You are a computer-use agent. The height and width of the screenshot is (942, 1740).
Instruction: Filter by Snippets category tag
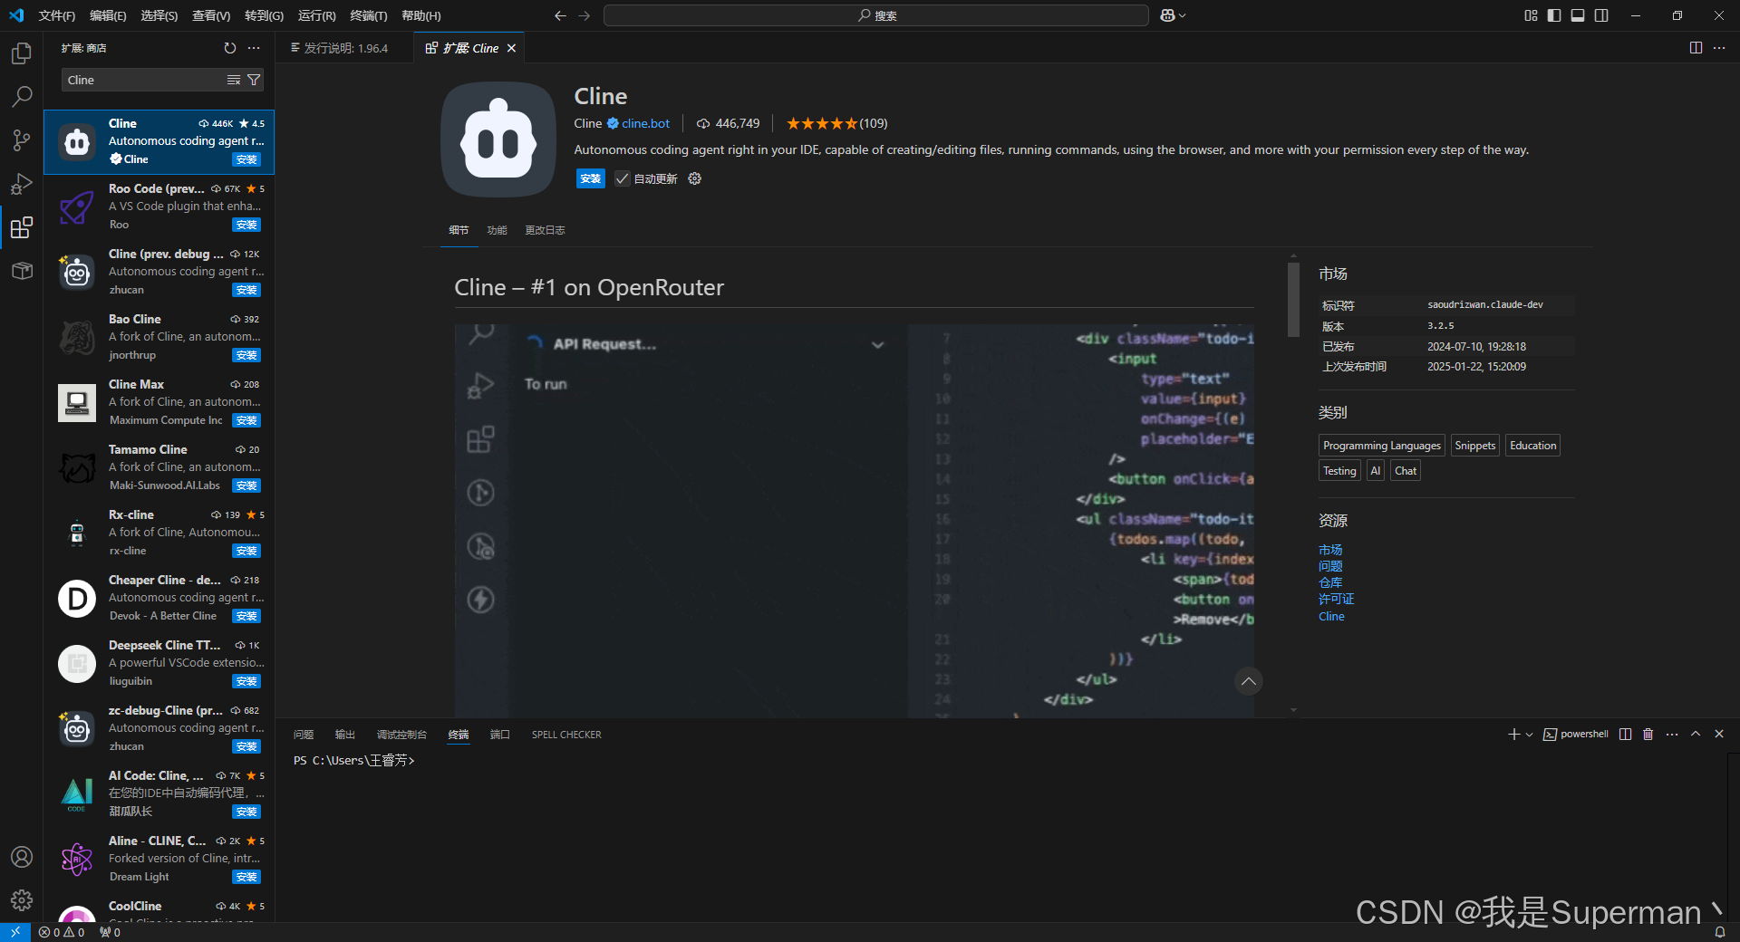pos(1474,446)
